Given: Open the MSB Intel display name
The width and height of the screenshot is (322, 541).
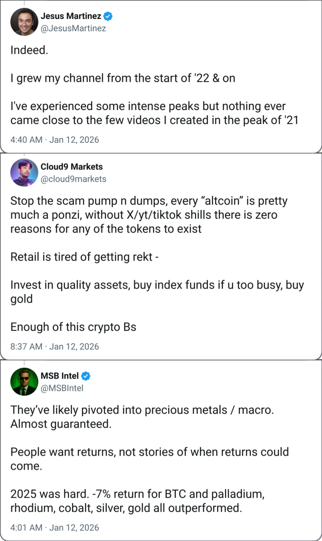Looking at the screenshot, I should click(60, 376).
